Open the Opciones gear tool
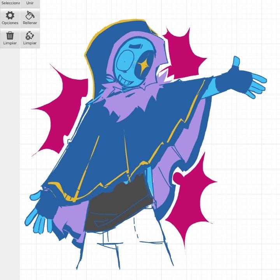Screen dimensions: 280x280 click(10, 18)
